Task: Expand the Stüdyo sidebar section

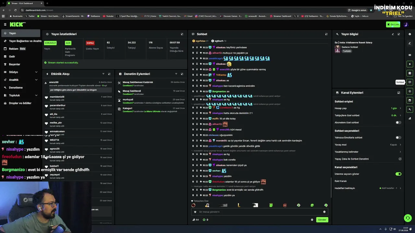Action: pyautogui.click(x=21, y=72)
